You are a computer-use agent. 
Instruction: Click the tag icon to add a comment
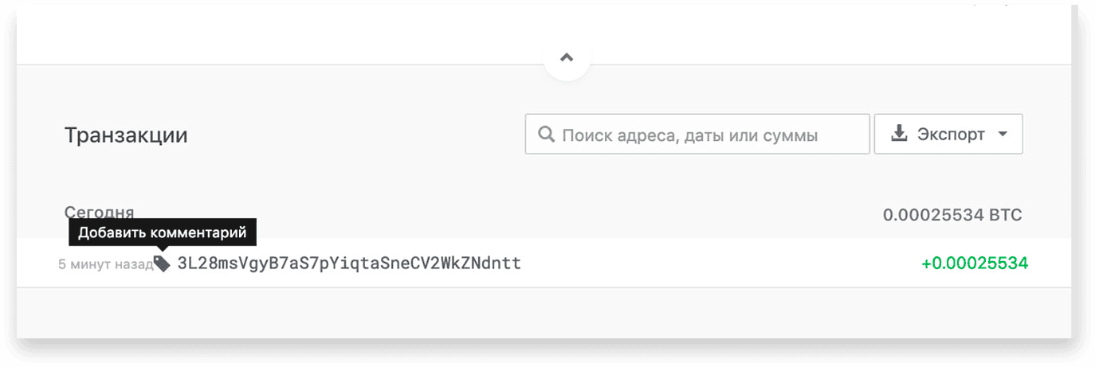tap(162, 264)
